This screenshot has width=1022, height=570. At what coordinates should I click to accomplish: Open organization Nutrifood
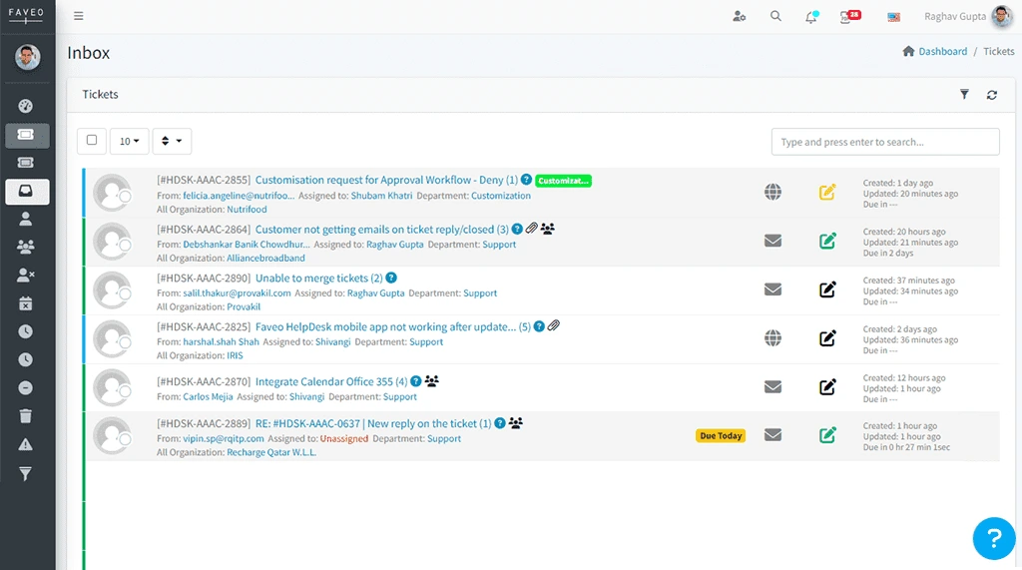(247, 210)
